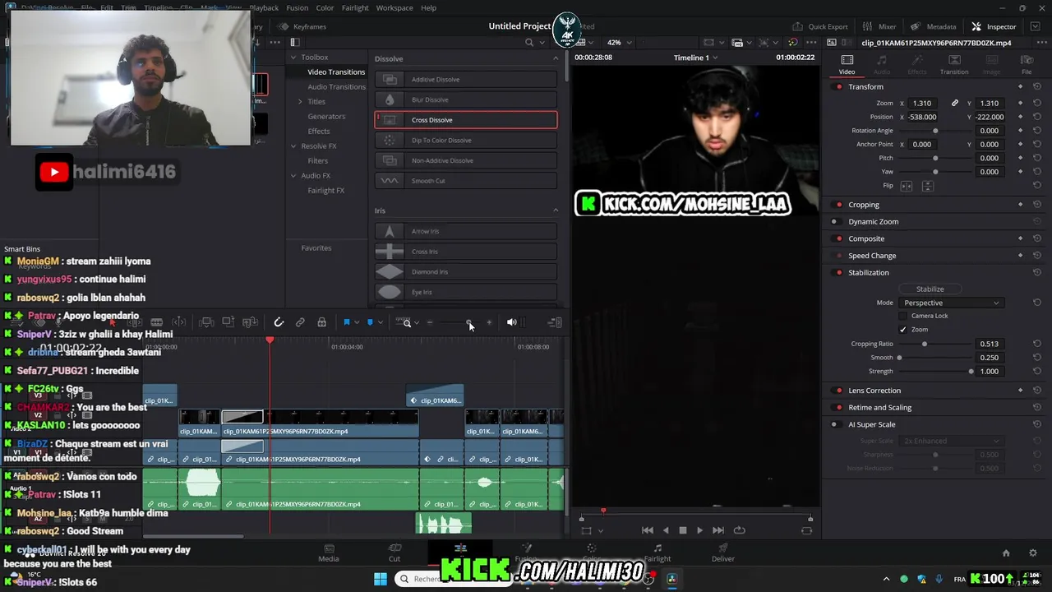
Task: Reset the Stabilization Mode setting
Action: pyautogui.click(x=1037, y=303)
